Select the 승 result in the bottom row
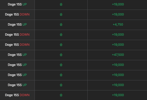 tap(61, 95)
